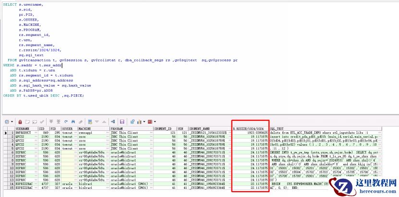
Task: Place cursor on 'ORDER BY t.used_ublk DESC' line
Action: coord(44,96)
